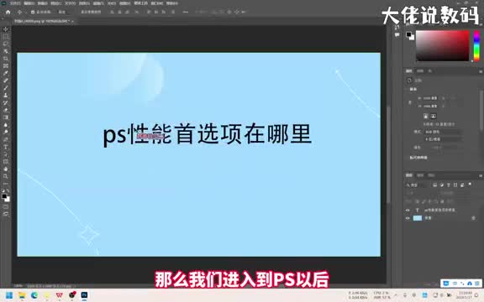Select the Dodge tool
This screenshot has width=484, height=302.
coord(6,133)
